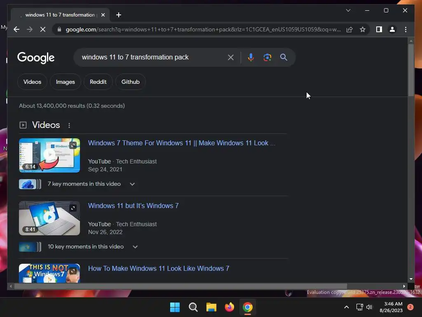The height and width of the screenshot is (317, 422).
Task: Bookmark this page with the star icon
Action: [x=363, y=29]
